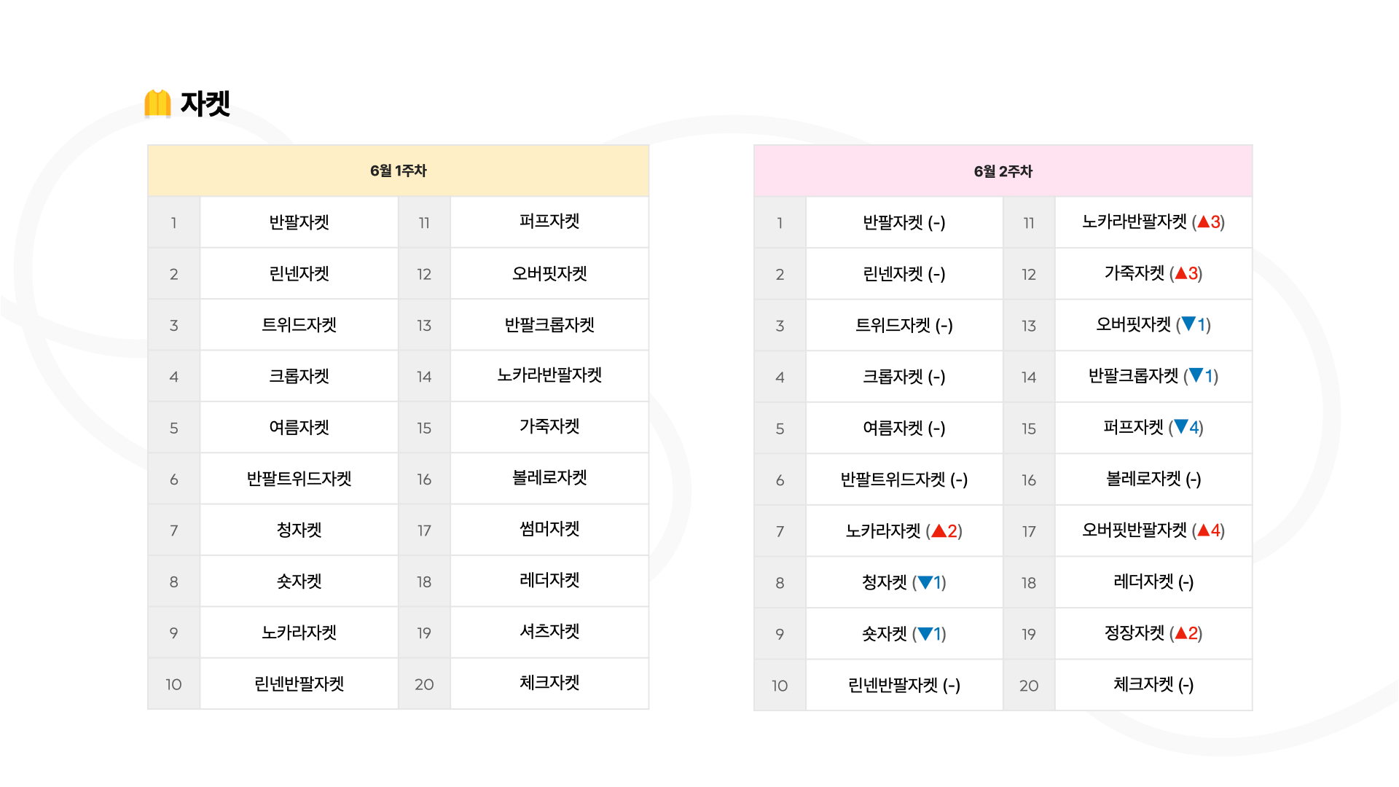The height and width of the screenshot is (787, 1399).
Task: Click 체크자켓 (-) in the week 2 table
Action: [1153, 684]
